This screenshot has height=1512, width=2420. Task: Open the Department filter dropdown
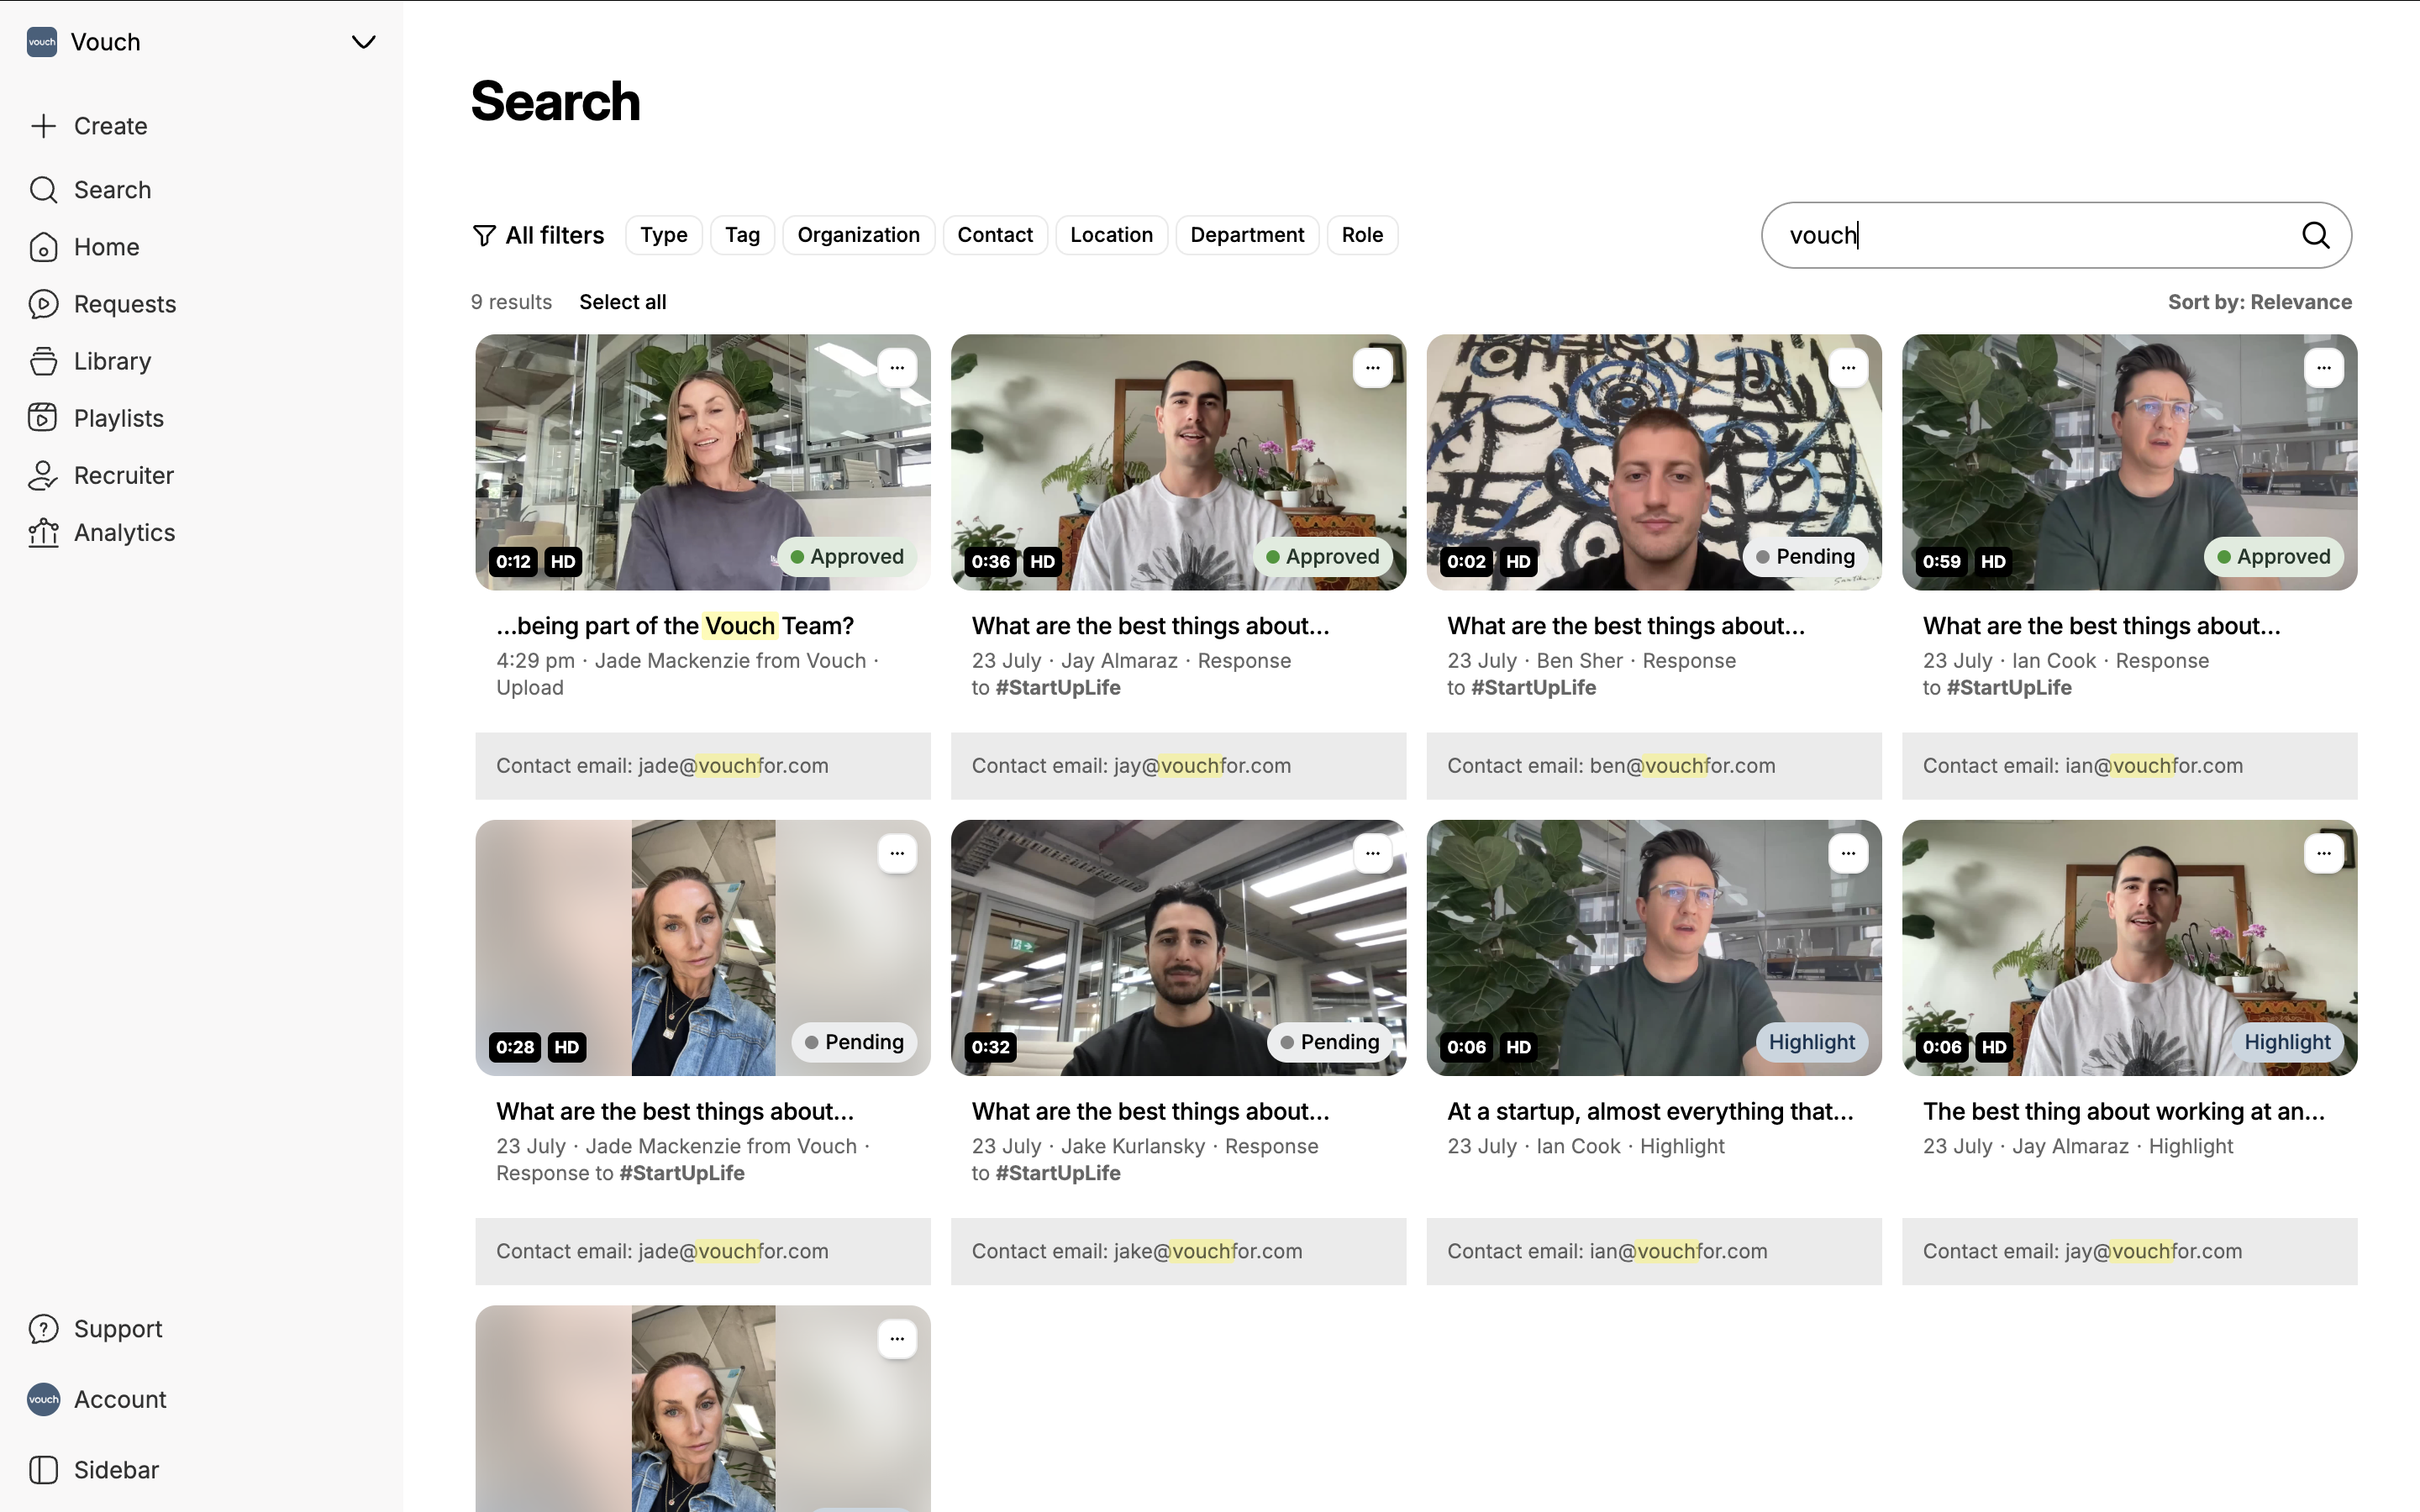tap(1247, 235)
